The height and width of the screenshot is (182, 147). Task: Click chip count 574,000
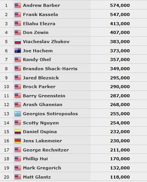pos(120,5)
